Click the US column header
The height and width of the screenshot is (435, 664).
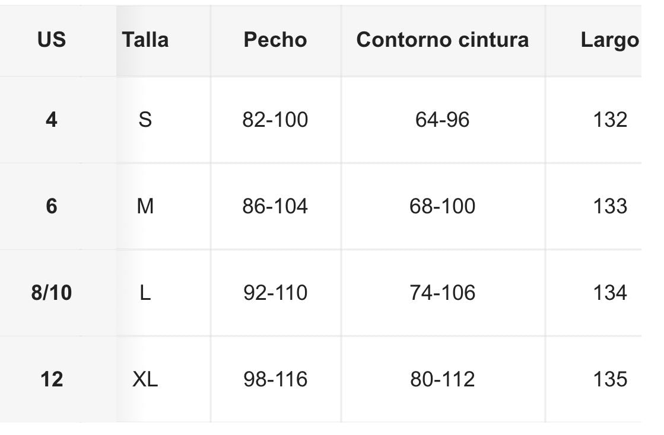click(x=52, y=40)
